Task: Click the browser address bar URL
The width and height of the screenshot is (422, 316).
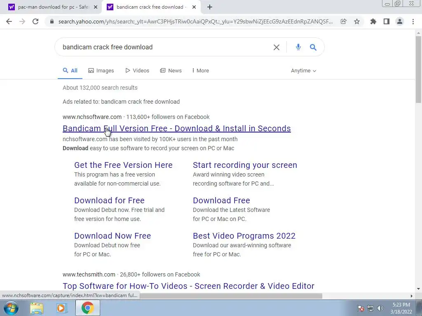Action: coord(195,21)
